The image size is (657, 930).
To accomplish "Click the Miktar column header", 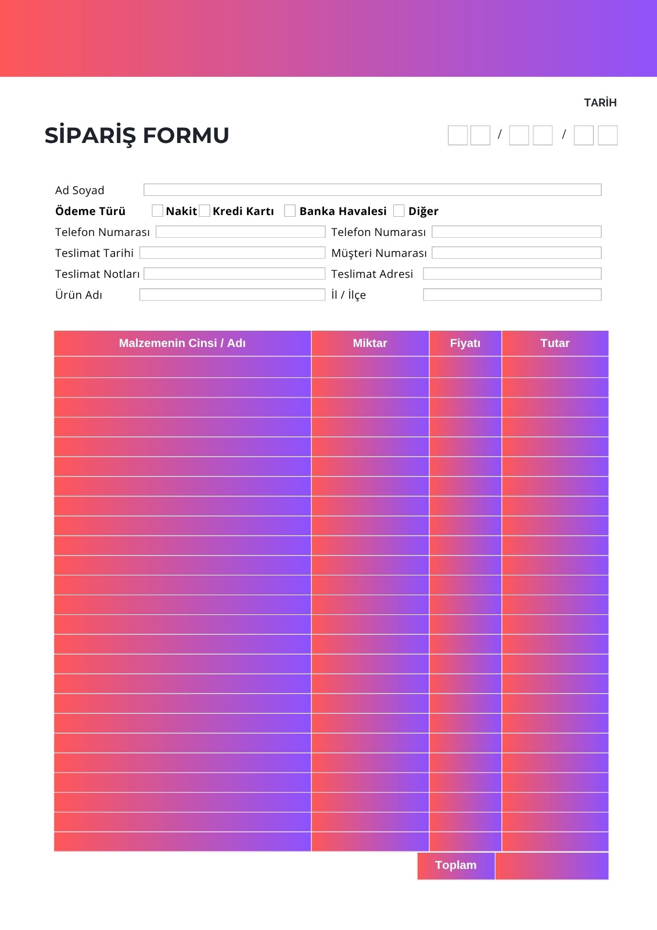I will pos(370,343).
